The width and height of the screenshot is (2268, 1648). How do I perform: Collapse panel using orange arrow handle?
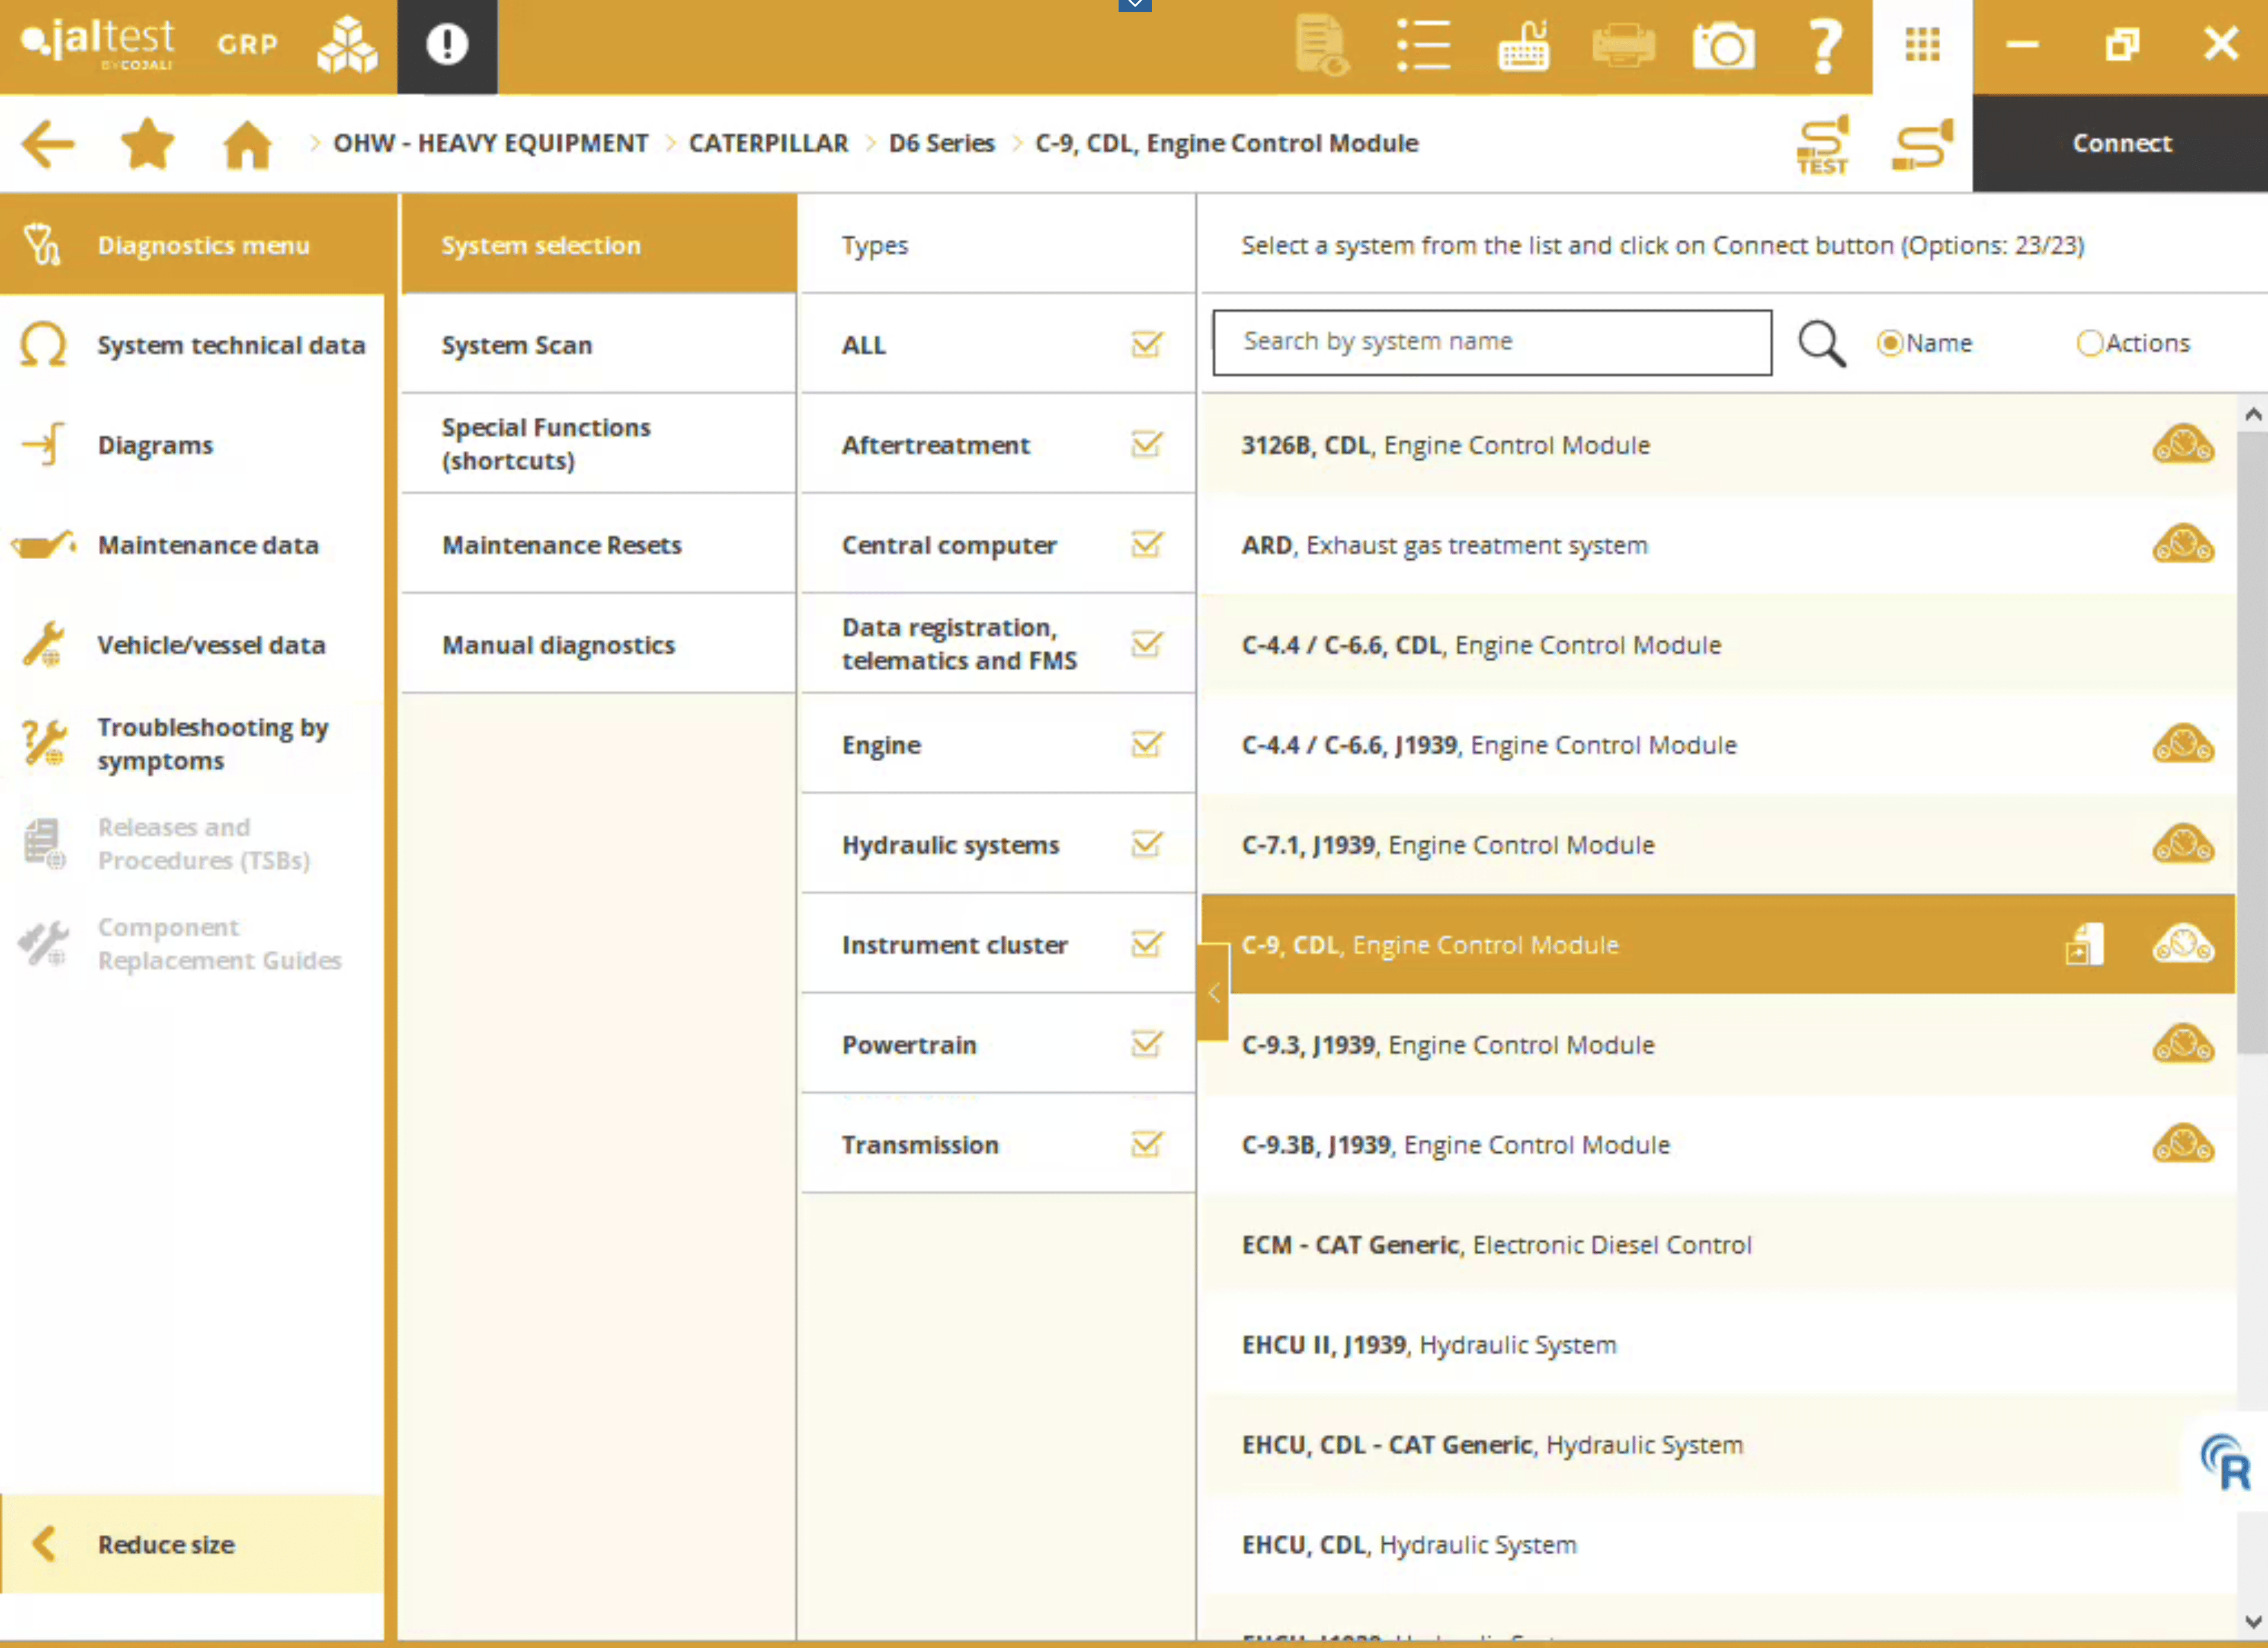click(1213, 993)
